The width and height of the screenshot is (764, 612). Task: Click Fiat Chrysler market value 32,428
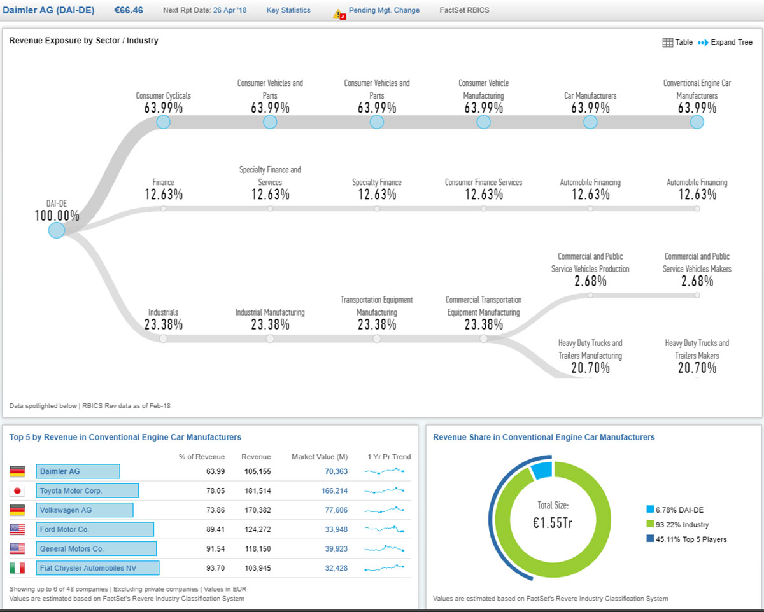pyautogui.click(x=336, y=568)
